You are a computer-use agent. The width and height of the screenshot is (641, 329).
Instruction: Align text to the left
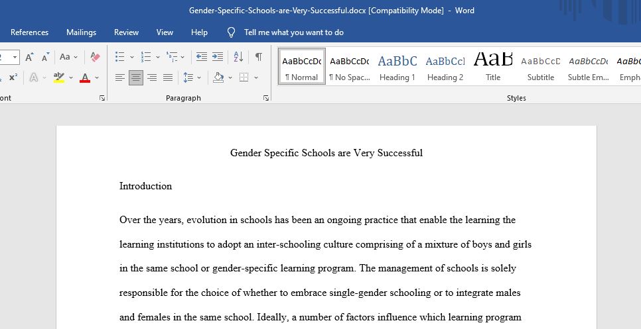120,77
